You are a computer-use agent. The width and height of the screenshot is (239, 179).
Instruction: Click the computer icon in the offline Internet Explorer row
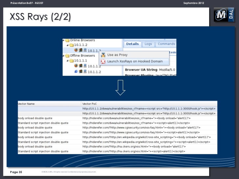85,71
